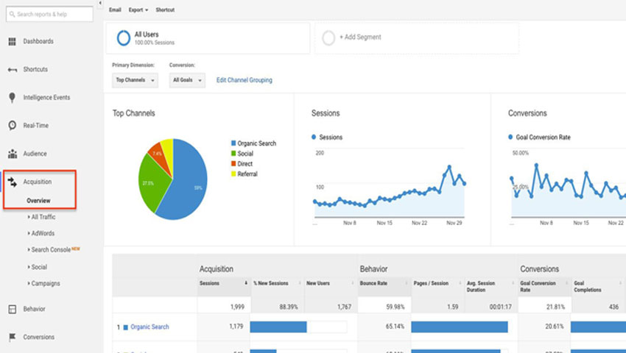Click the Real-Time clock icon
The width and height of the screenshot is (626, 353).
[13, 126]
